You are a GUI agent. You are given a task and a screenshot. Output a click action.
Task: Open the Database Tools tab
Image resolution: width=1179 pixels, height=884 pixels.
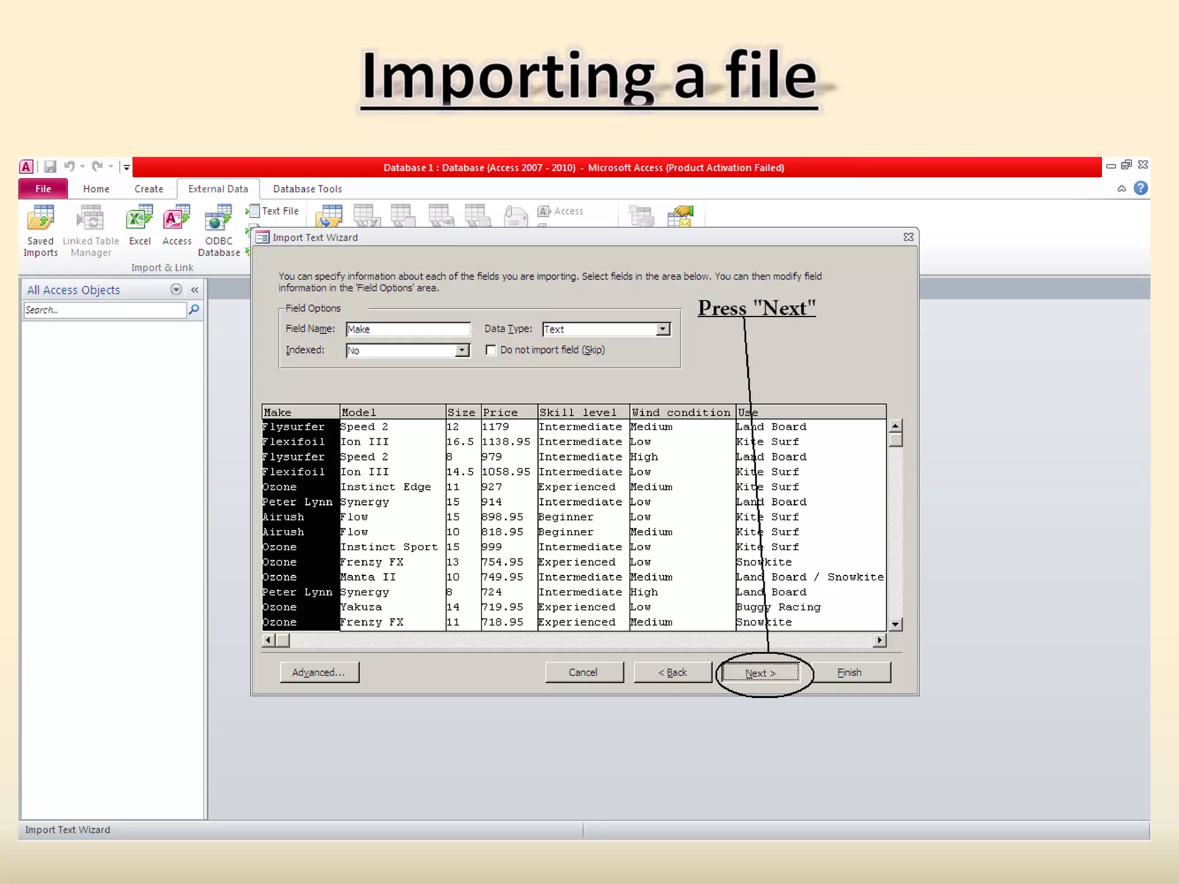[307, 189]
